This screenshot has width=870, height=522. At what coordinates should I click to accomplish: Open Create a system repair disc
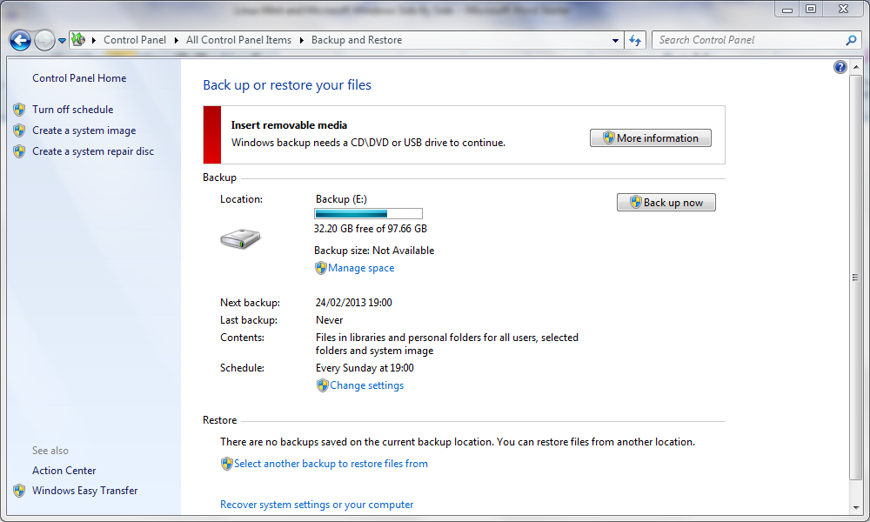click(93, 151)
